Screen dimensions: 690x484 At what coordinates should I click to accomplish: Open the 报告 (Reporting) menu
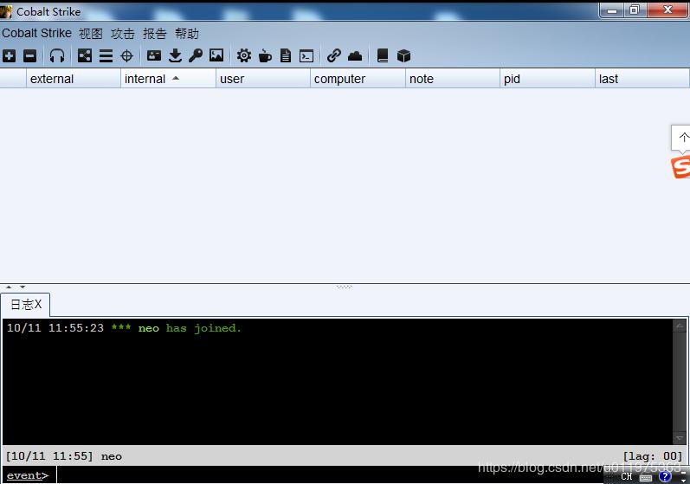click(x=155, y=33)
